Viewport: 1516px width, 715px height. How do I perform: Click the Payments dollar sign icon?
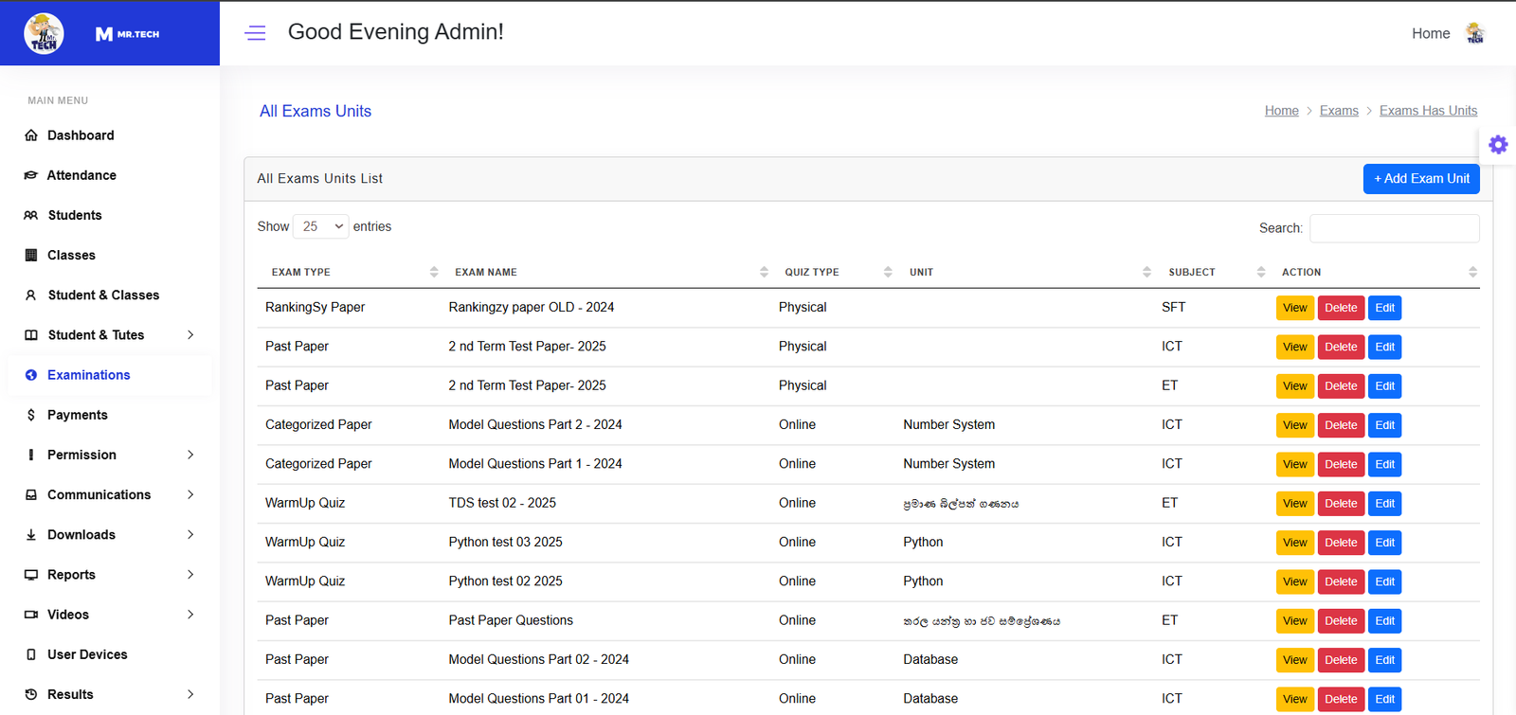[31, 415]
